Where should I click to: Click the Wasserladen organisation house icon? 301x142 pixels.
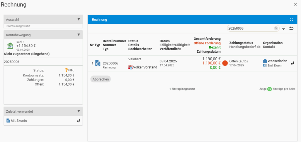coord(265,61)
